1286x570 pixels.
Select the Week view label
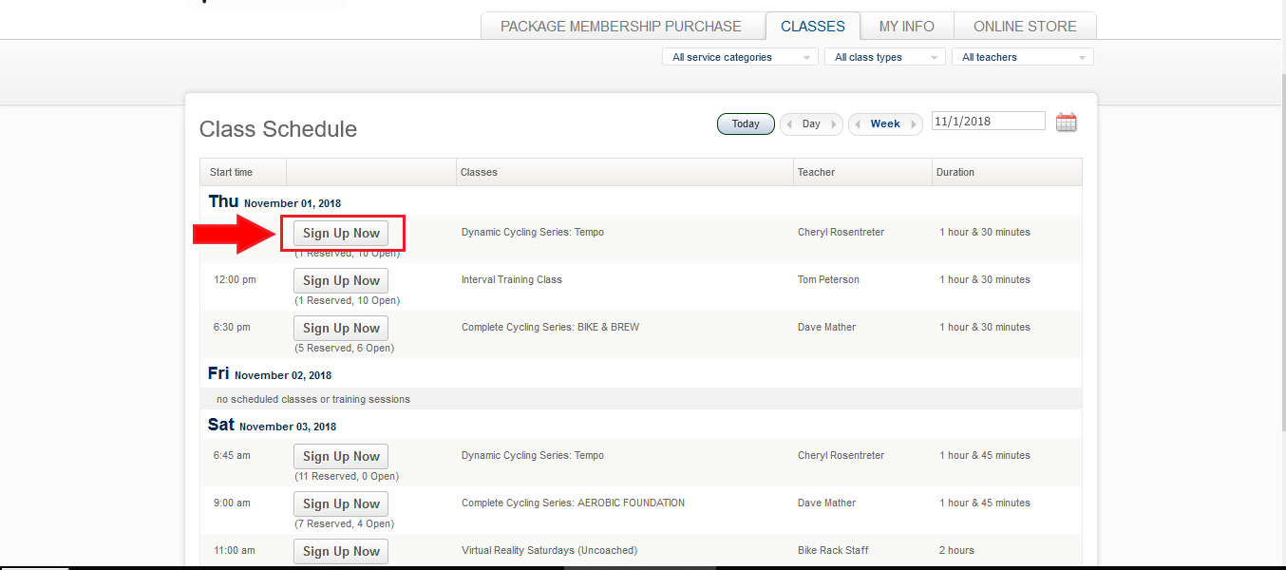coord(885,124)
